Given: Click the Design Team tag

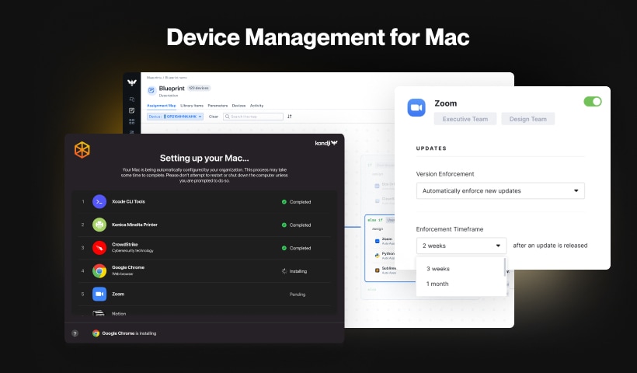Looking at the screenshot, I should coord(527,119).
